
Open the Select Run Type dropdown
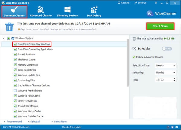(x=166, y=66)
